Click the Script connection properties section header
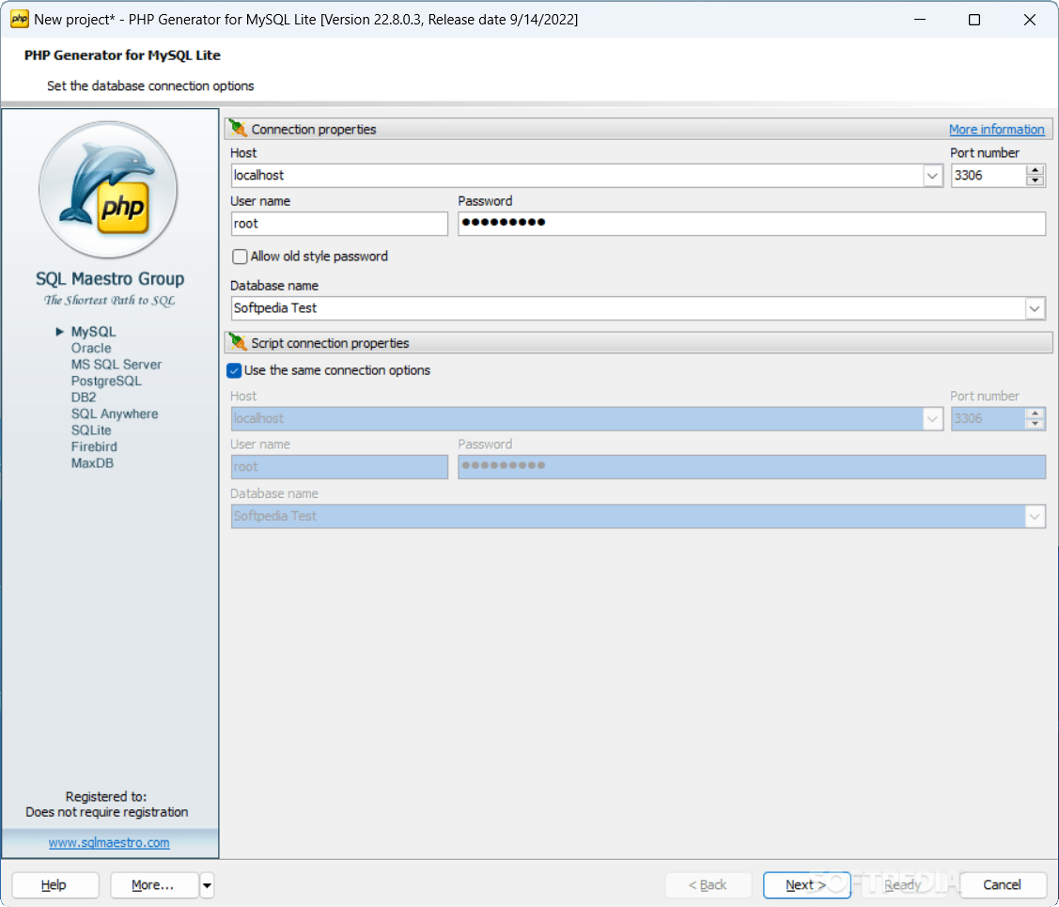The height and width of the screenshot is (907, 1059). 637,343
